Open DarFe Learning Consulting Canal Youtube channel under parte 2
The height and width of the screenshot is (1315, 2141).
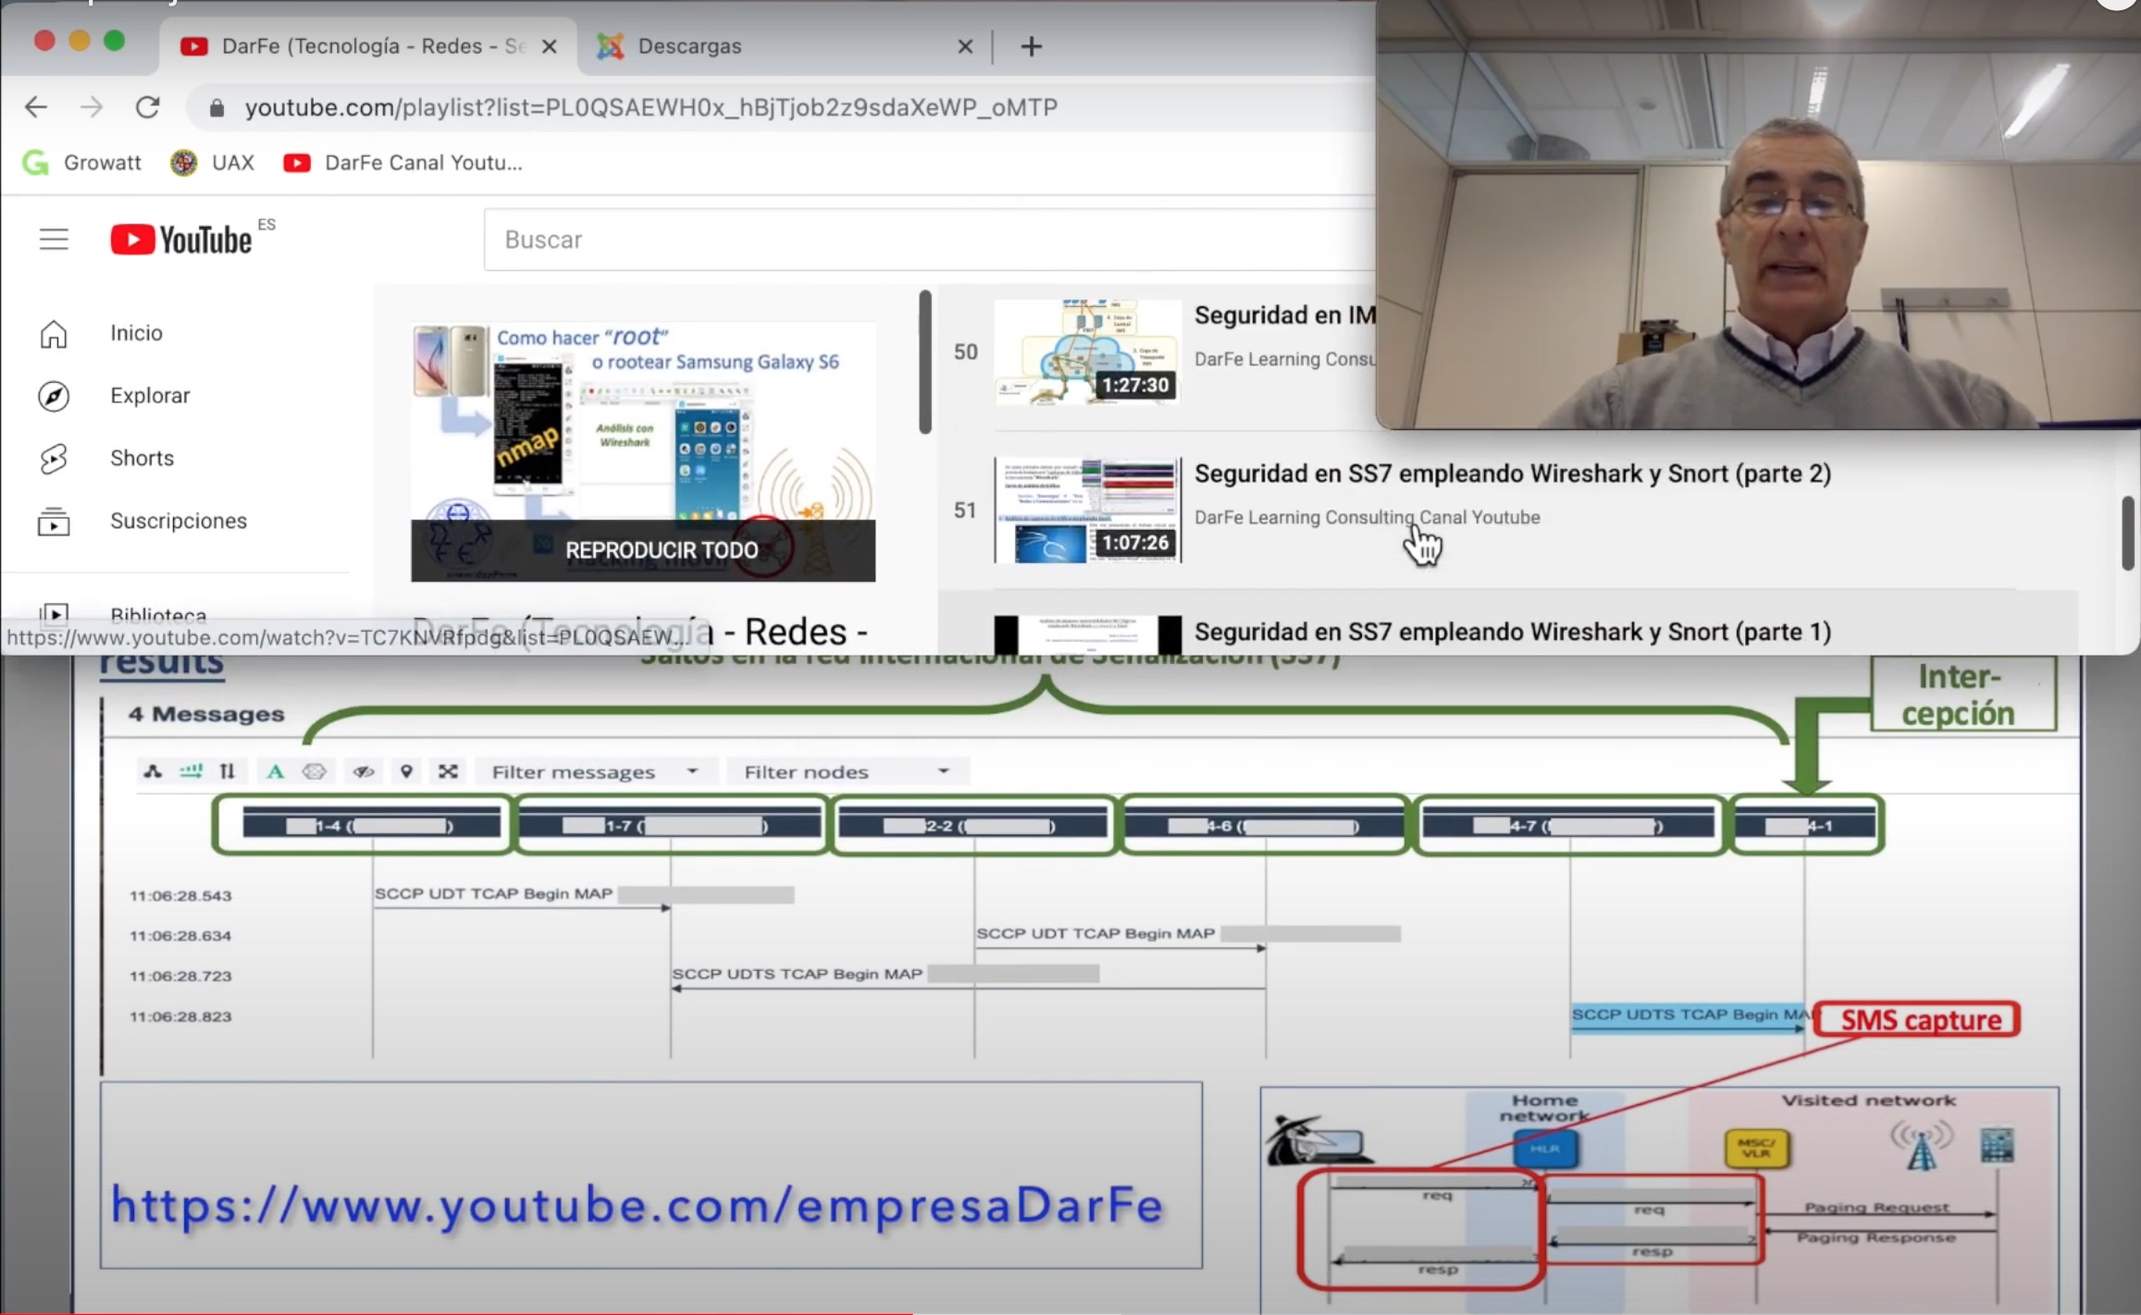tap(1367, 518)
